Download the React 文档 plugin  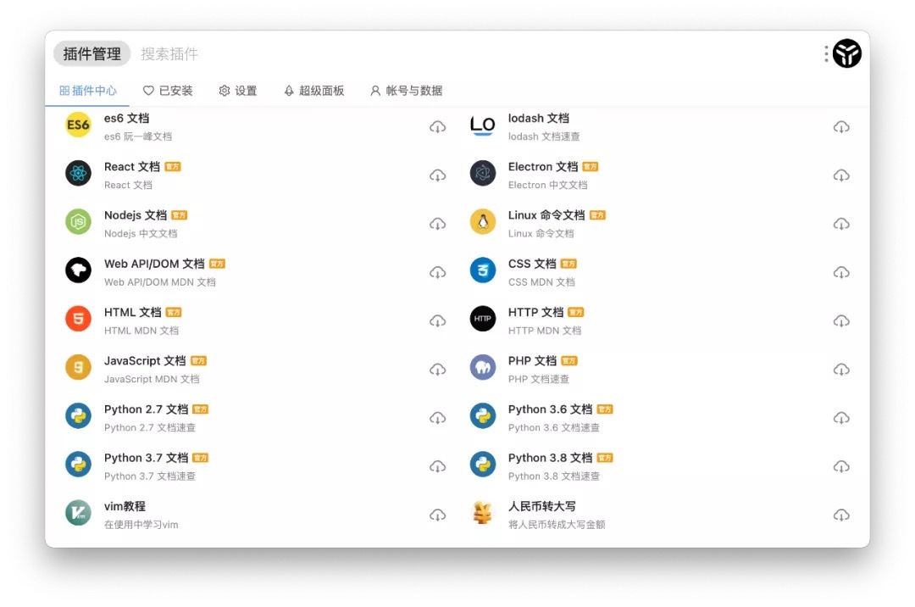point(438,175)
